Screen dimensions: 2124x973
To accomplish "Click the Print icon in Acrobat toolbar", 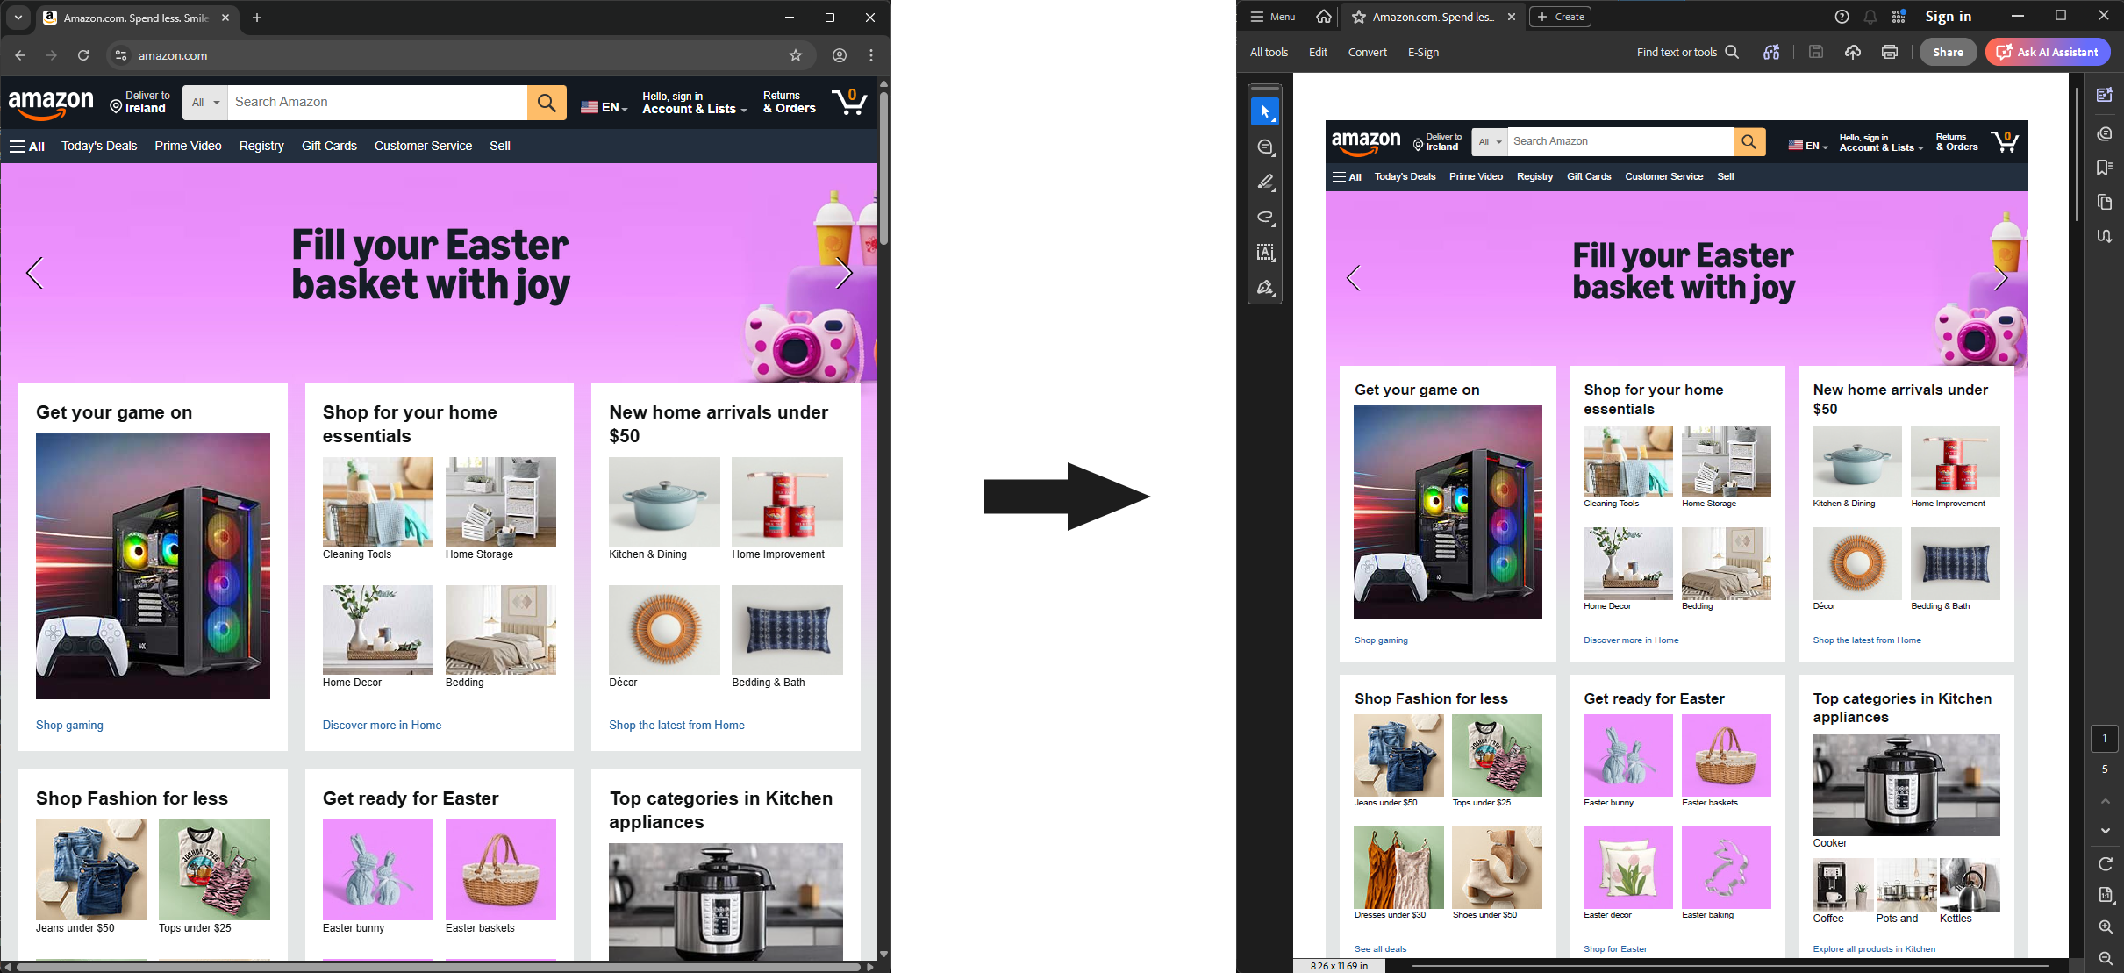I will [x=1888, y=52].
